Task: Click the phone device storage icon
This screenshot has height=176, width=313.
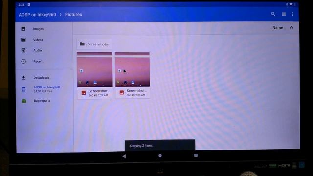Action: [x=24, y=89]
